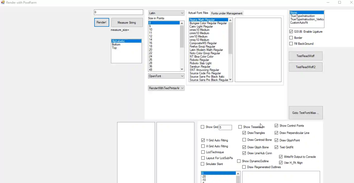Check the Show Grid checkbox
The image size is (354, 183).
(203, 127)
